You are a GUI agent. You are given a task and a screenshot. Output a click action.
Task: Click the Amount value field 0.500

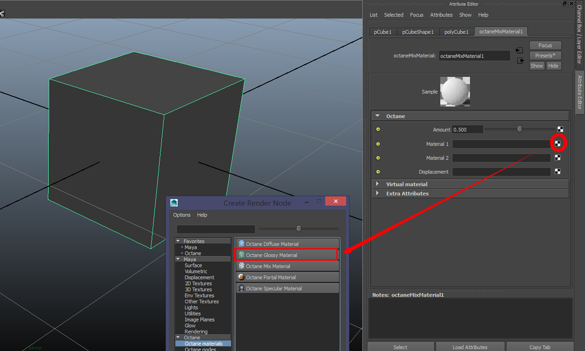(468, 130)
